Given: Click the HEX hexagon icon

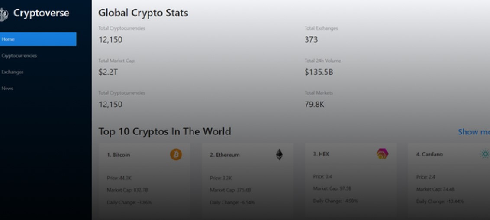Looking at the screenshot, I should pos(382,154).
